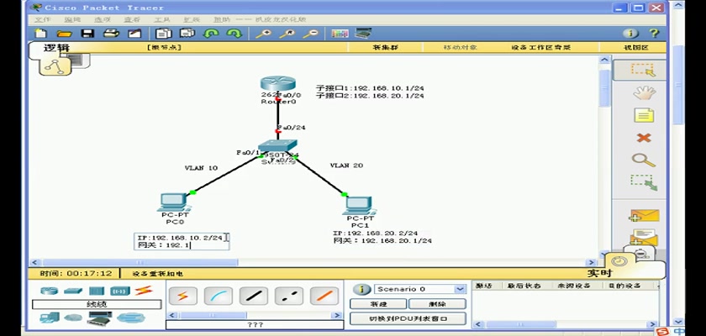
Task: Select the Place Note tool
Action: (x=644, y=115)
